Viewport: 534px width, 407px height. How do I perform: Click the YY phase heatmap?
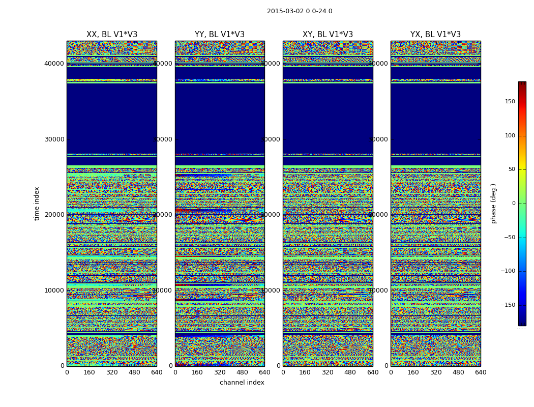tap(220, 203)
